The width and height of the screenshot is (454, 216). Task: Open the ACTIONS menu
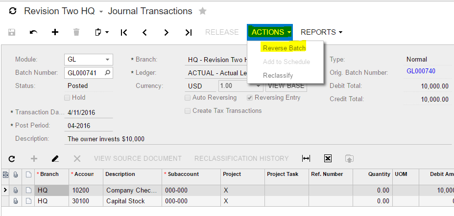point(270,32)
